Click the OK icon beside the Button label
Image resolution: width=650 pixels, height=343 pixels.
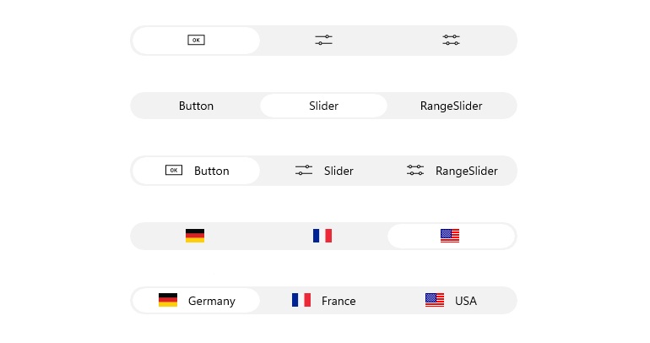[x=174, y=170]
